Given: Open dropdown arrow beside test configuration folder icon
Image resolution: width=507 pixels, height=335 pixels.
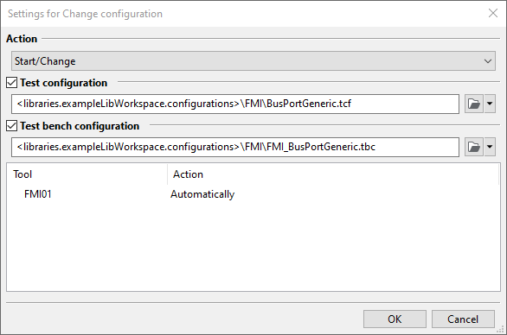Looking at the screenshot, I should (490, 104).
